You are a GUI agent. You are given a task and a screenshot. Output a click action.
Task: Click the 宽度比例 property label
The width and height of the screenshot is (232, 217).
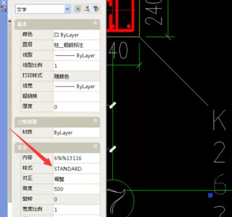click(x=32, y=209)
